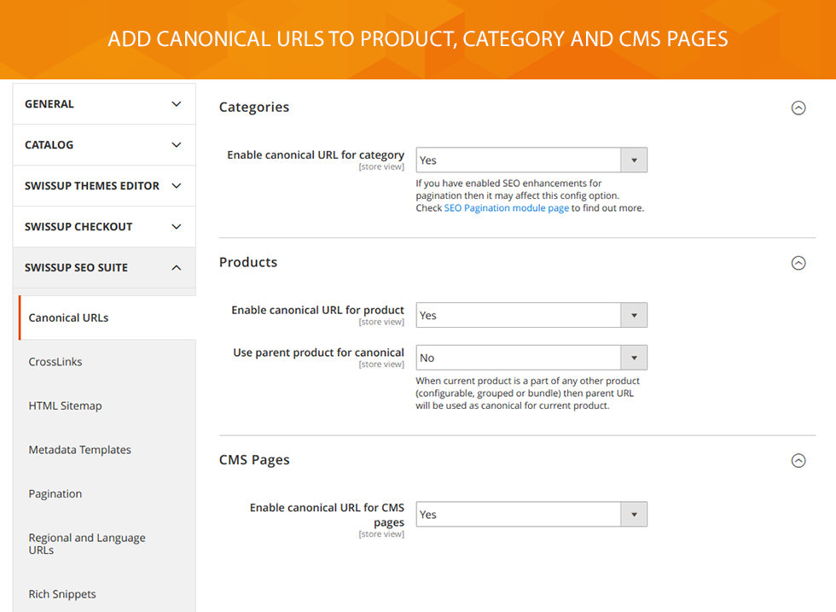Follow the SEO Pagination module page link
This screenshot has width=836, height=612.
(x=507, y=208)
